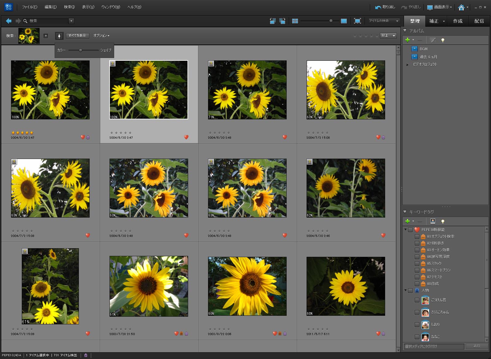Open the オプション dropdown in search bar
Screen dimensions: 491x359
[101, 36]
